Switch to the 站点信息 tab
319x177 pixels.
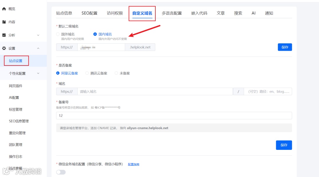[x=64, y=13]
